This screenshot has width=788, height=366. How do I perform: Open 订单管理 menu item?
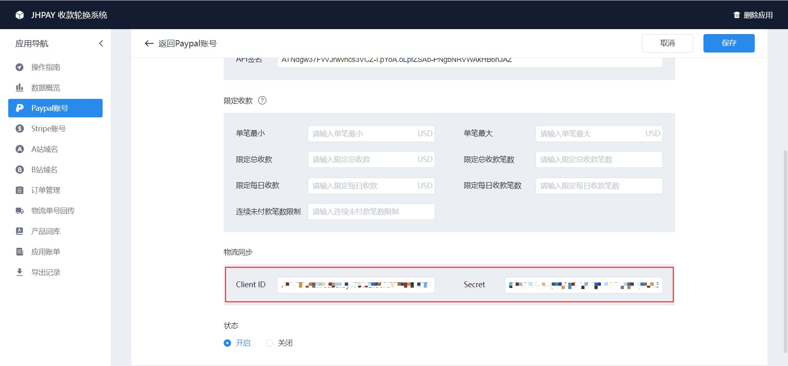click(x=55, y=190)
